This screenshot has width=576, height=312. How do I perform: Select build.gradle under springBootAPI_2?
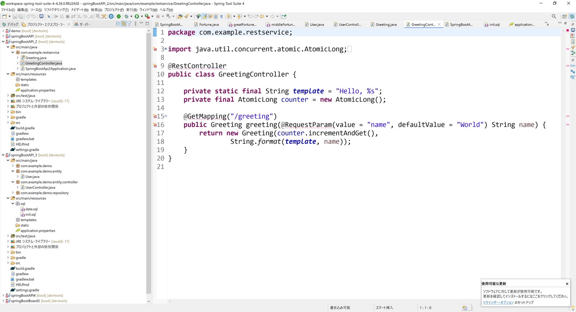[25, 128]
